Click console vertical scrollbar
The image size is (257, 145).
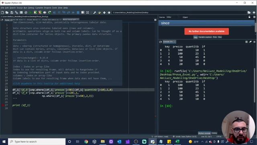coord(255,85)
